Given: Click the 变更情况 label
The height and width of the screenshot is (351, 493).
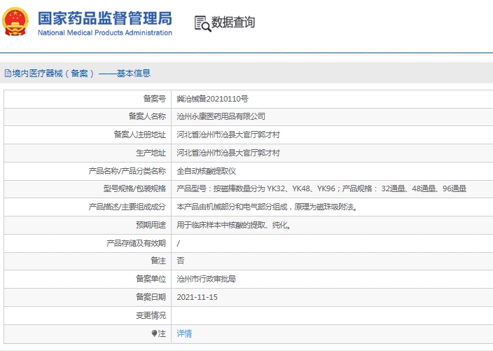Looking at the screenshot, I should (x=151, y=315).
